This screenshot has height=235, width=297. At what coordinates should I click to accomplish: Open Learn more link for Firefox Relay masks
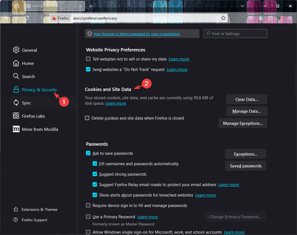click(229, 185)
